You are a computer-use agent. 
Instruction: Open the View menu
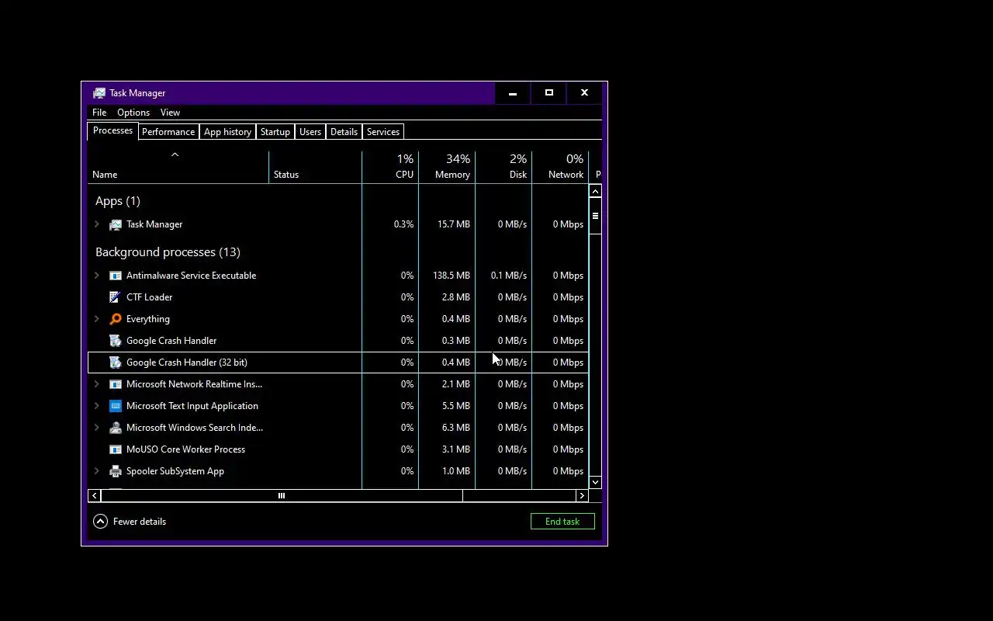(170, 113)
